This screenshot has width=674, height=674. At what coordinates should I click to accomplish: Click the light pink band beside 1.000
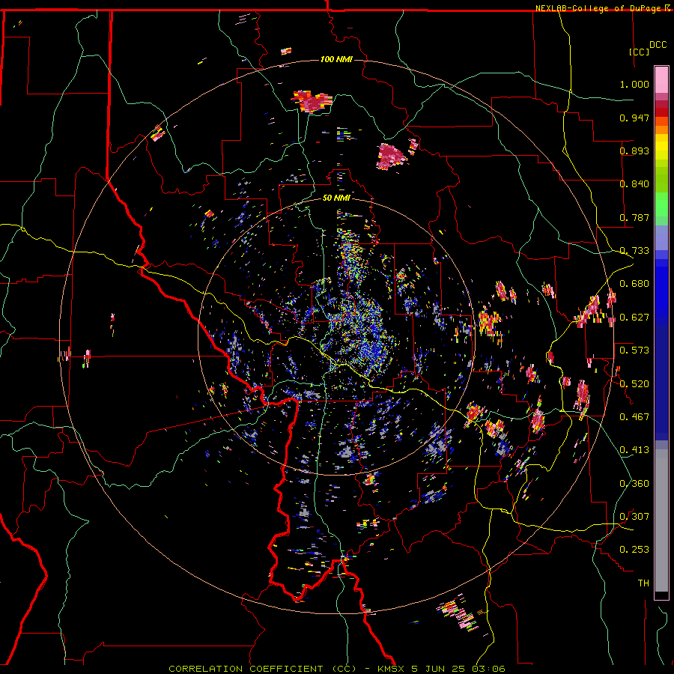pyautogui.click(x=661, y=80)
